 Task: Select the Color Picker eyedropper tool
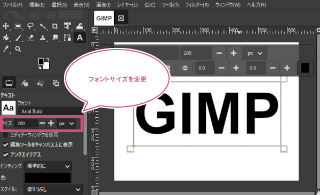(x=6, y=49)
